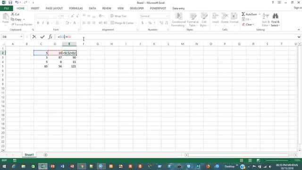
Task: Add a new sheet with plus icon
Action: (x=45, y=155)
